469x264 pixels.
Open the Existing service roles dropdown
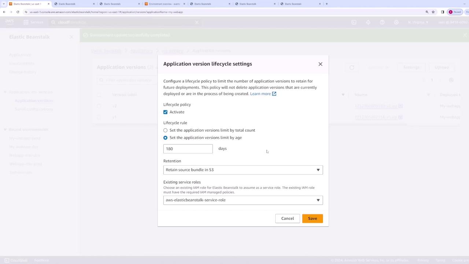tap(243, 200)
